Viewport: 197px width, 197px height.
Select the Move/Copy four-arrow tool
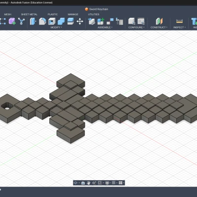point(80,21)
